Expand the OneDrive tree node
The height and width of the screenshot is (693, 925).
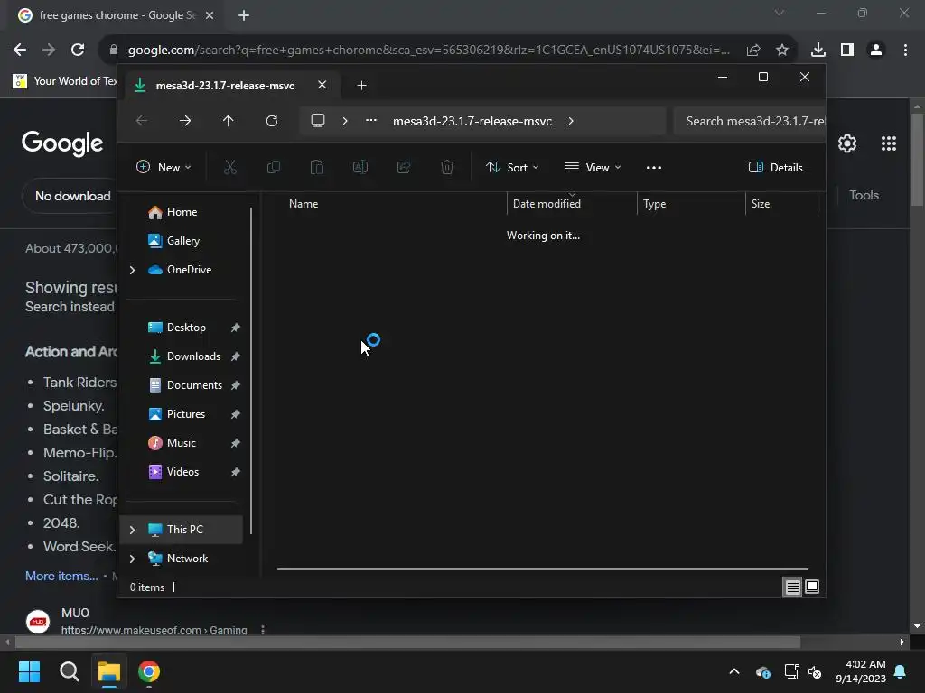click(x=132, y=270)
